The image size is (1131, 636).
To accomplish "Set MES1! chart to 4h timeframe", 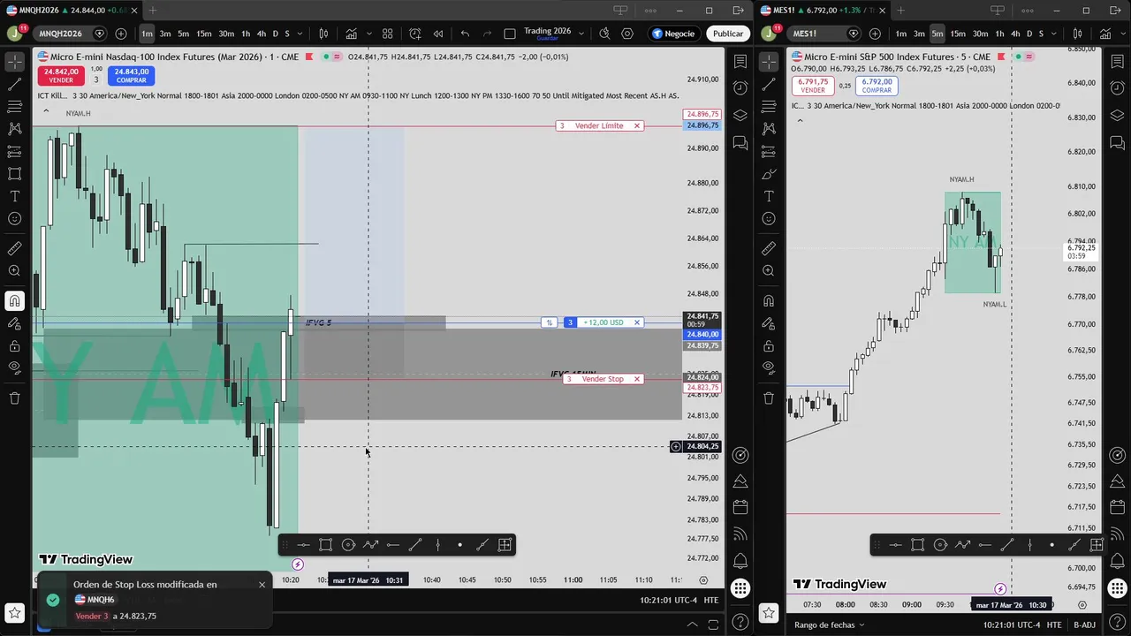I will pos(1015,34).
